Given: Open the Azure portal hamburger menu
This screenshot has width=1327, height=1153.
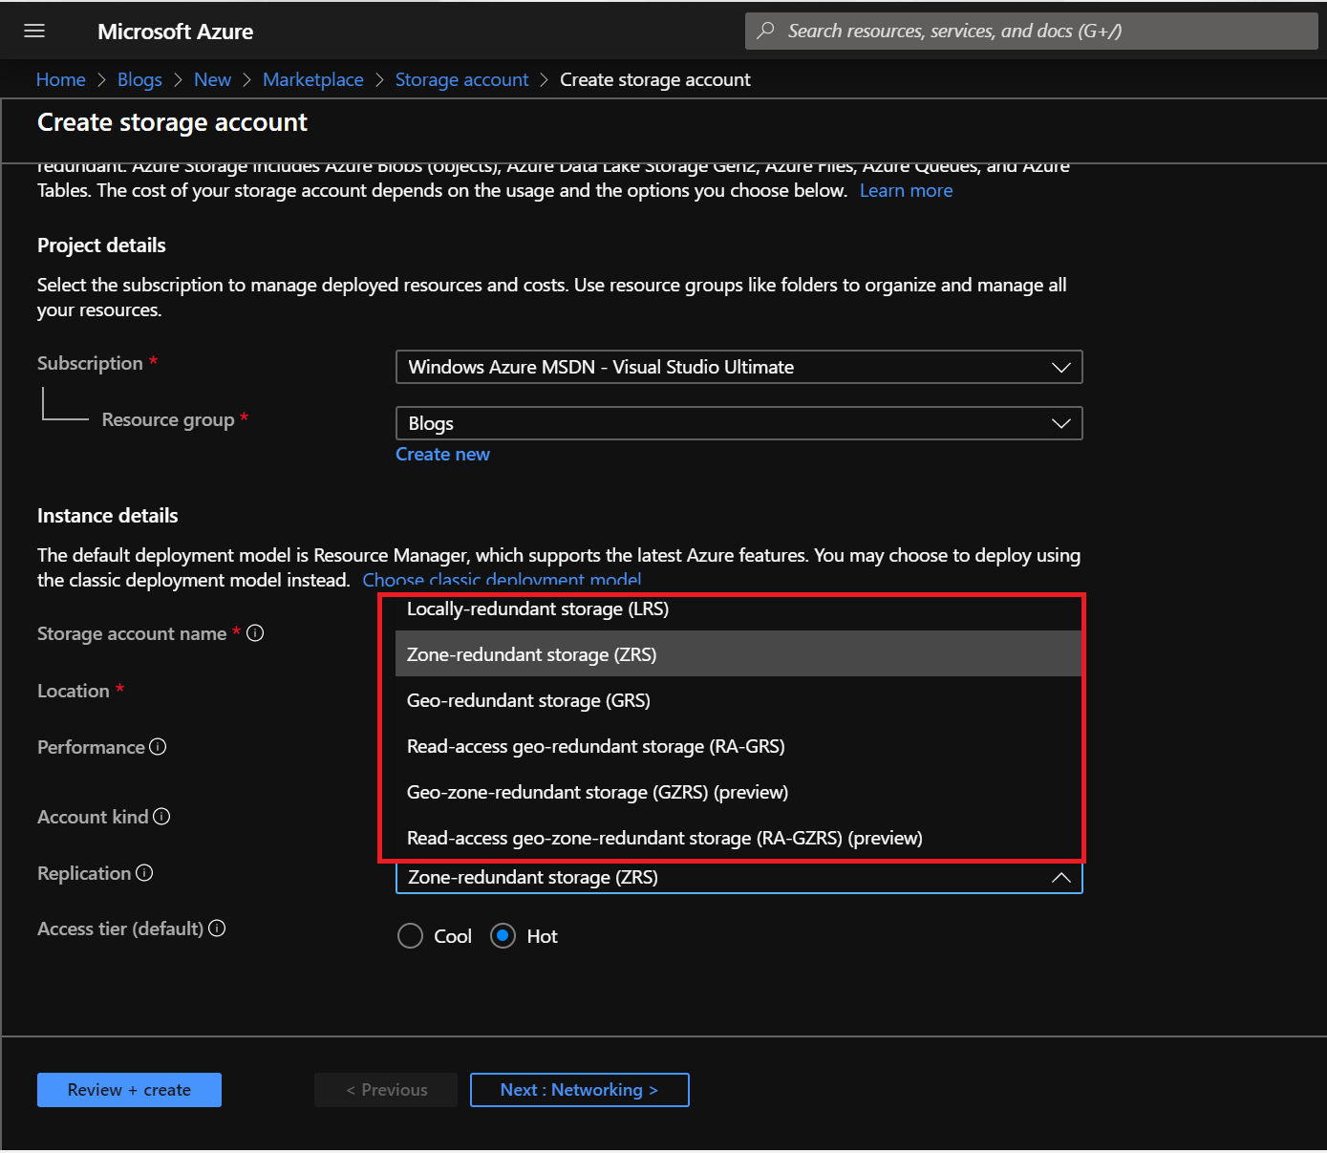Looking at the screenshot, I should point(34,30).
